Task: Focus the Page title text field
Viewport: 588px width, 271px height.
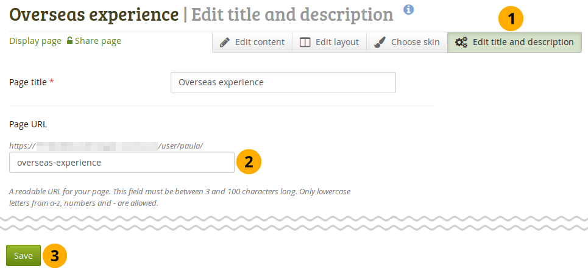Action: [283, 83]
